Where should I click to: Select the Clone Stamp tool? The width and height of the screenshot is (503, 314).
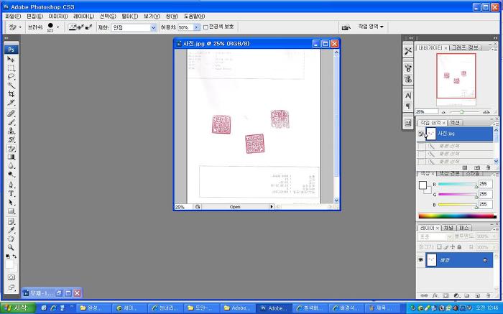pyautogui.click(x=11, y=130)
